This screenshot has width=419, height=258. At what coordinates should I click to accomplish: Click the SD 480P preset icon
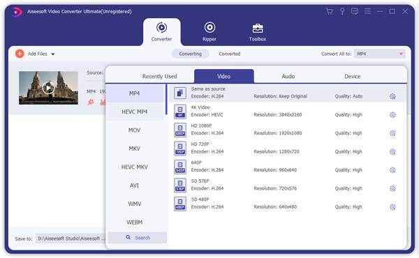click(180, 204)
